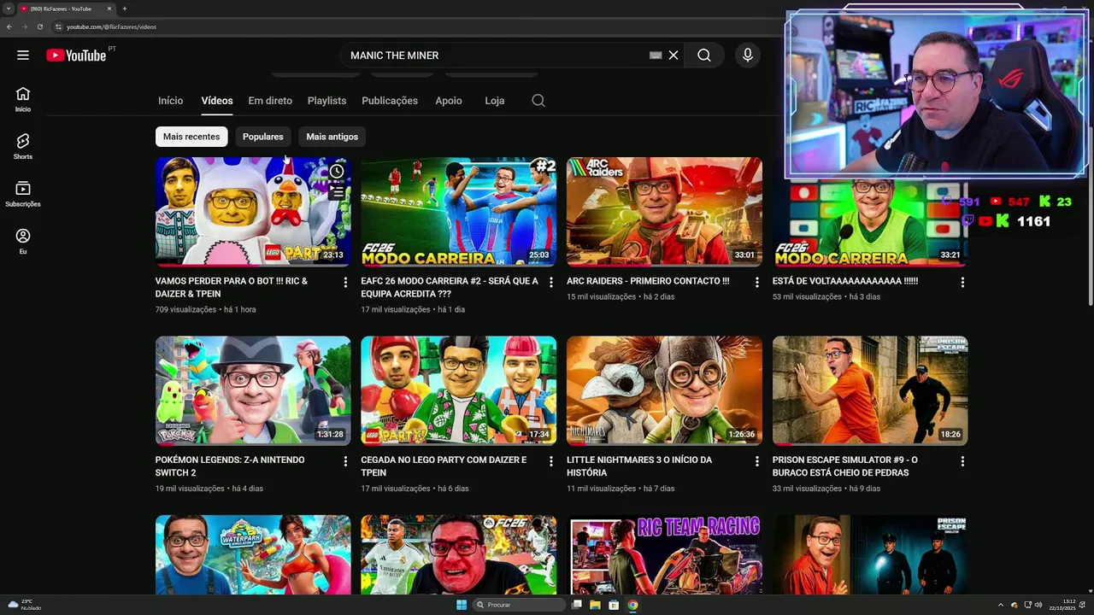
Task: Close the RicFazeres YouTube browser tab
Action: click(x=109, y=9)
